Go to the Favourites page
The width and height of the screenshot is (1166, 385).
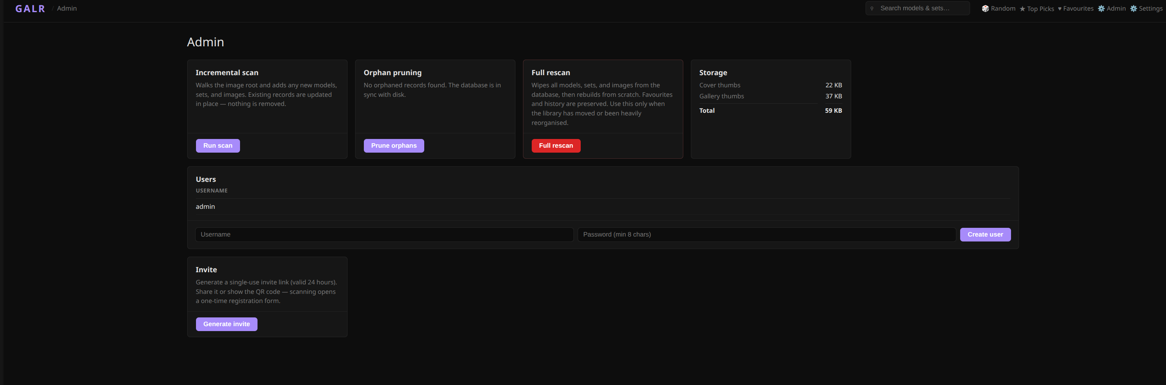(1079, 8)
